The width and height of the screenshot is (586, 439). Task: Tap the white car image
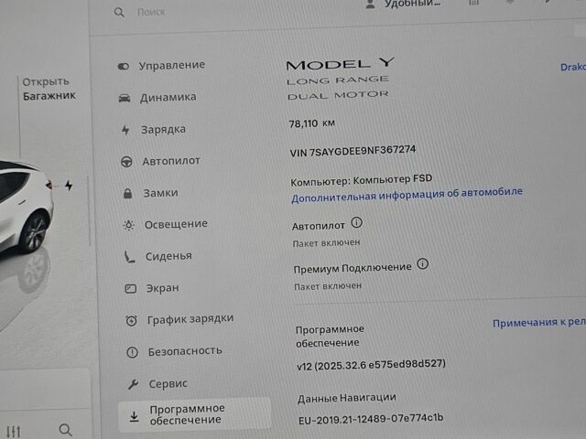pos(26,209)
